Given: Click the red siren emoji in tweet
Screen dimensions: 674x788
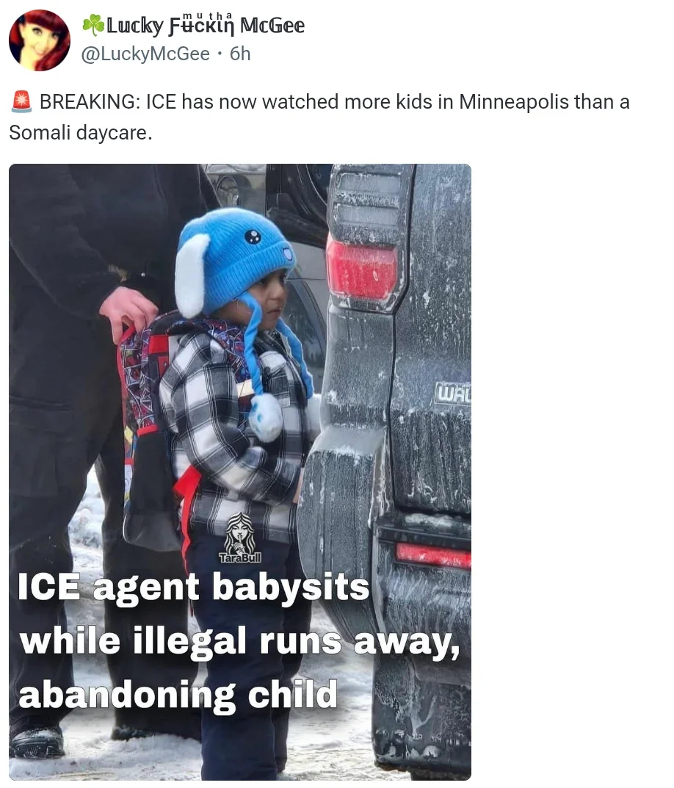Looking at the screenshot, I should [21, 101].
